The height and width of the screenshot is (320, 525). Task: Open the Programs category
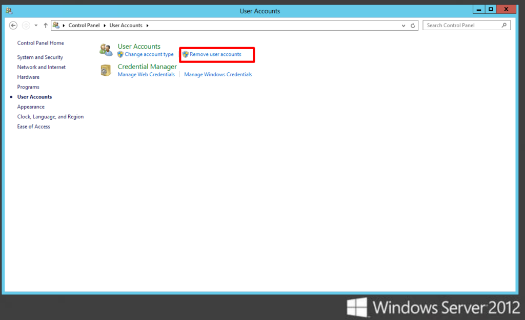tap(29, 87)
